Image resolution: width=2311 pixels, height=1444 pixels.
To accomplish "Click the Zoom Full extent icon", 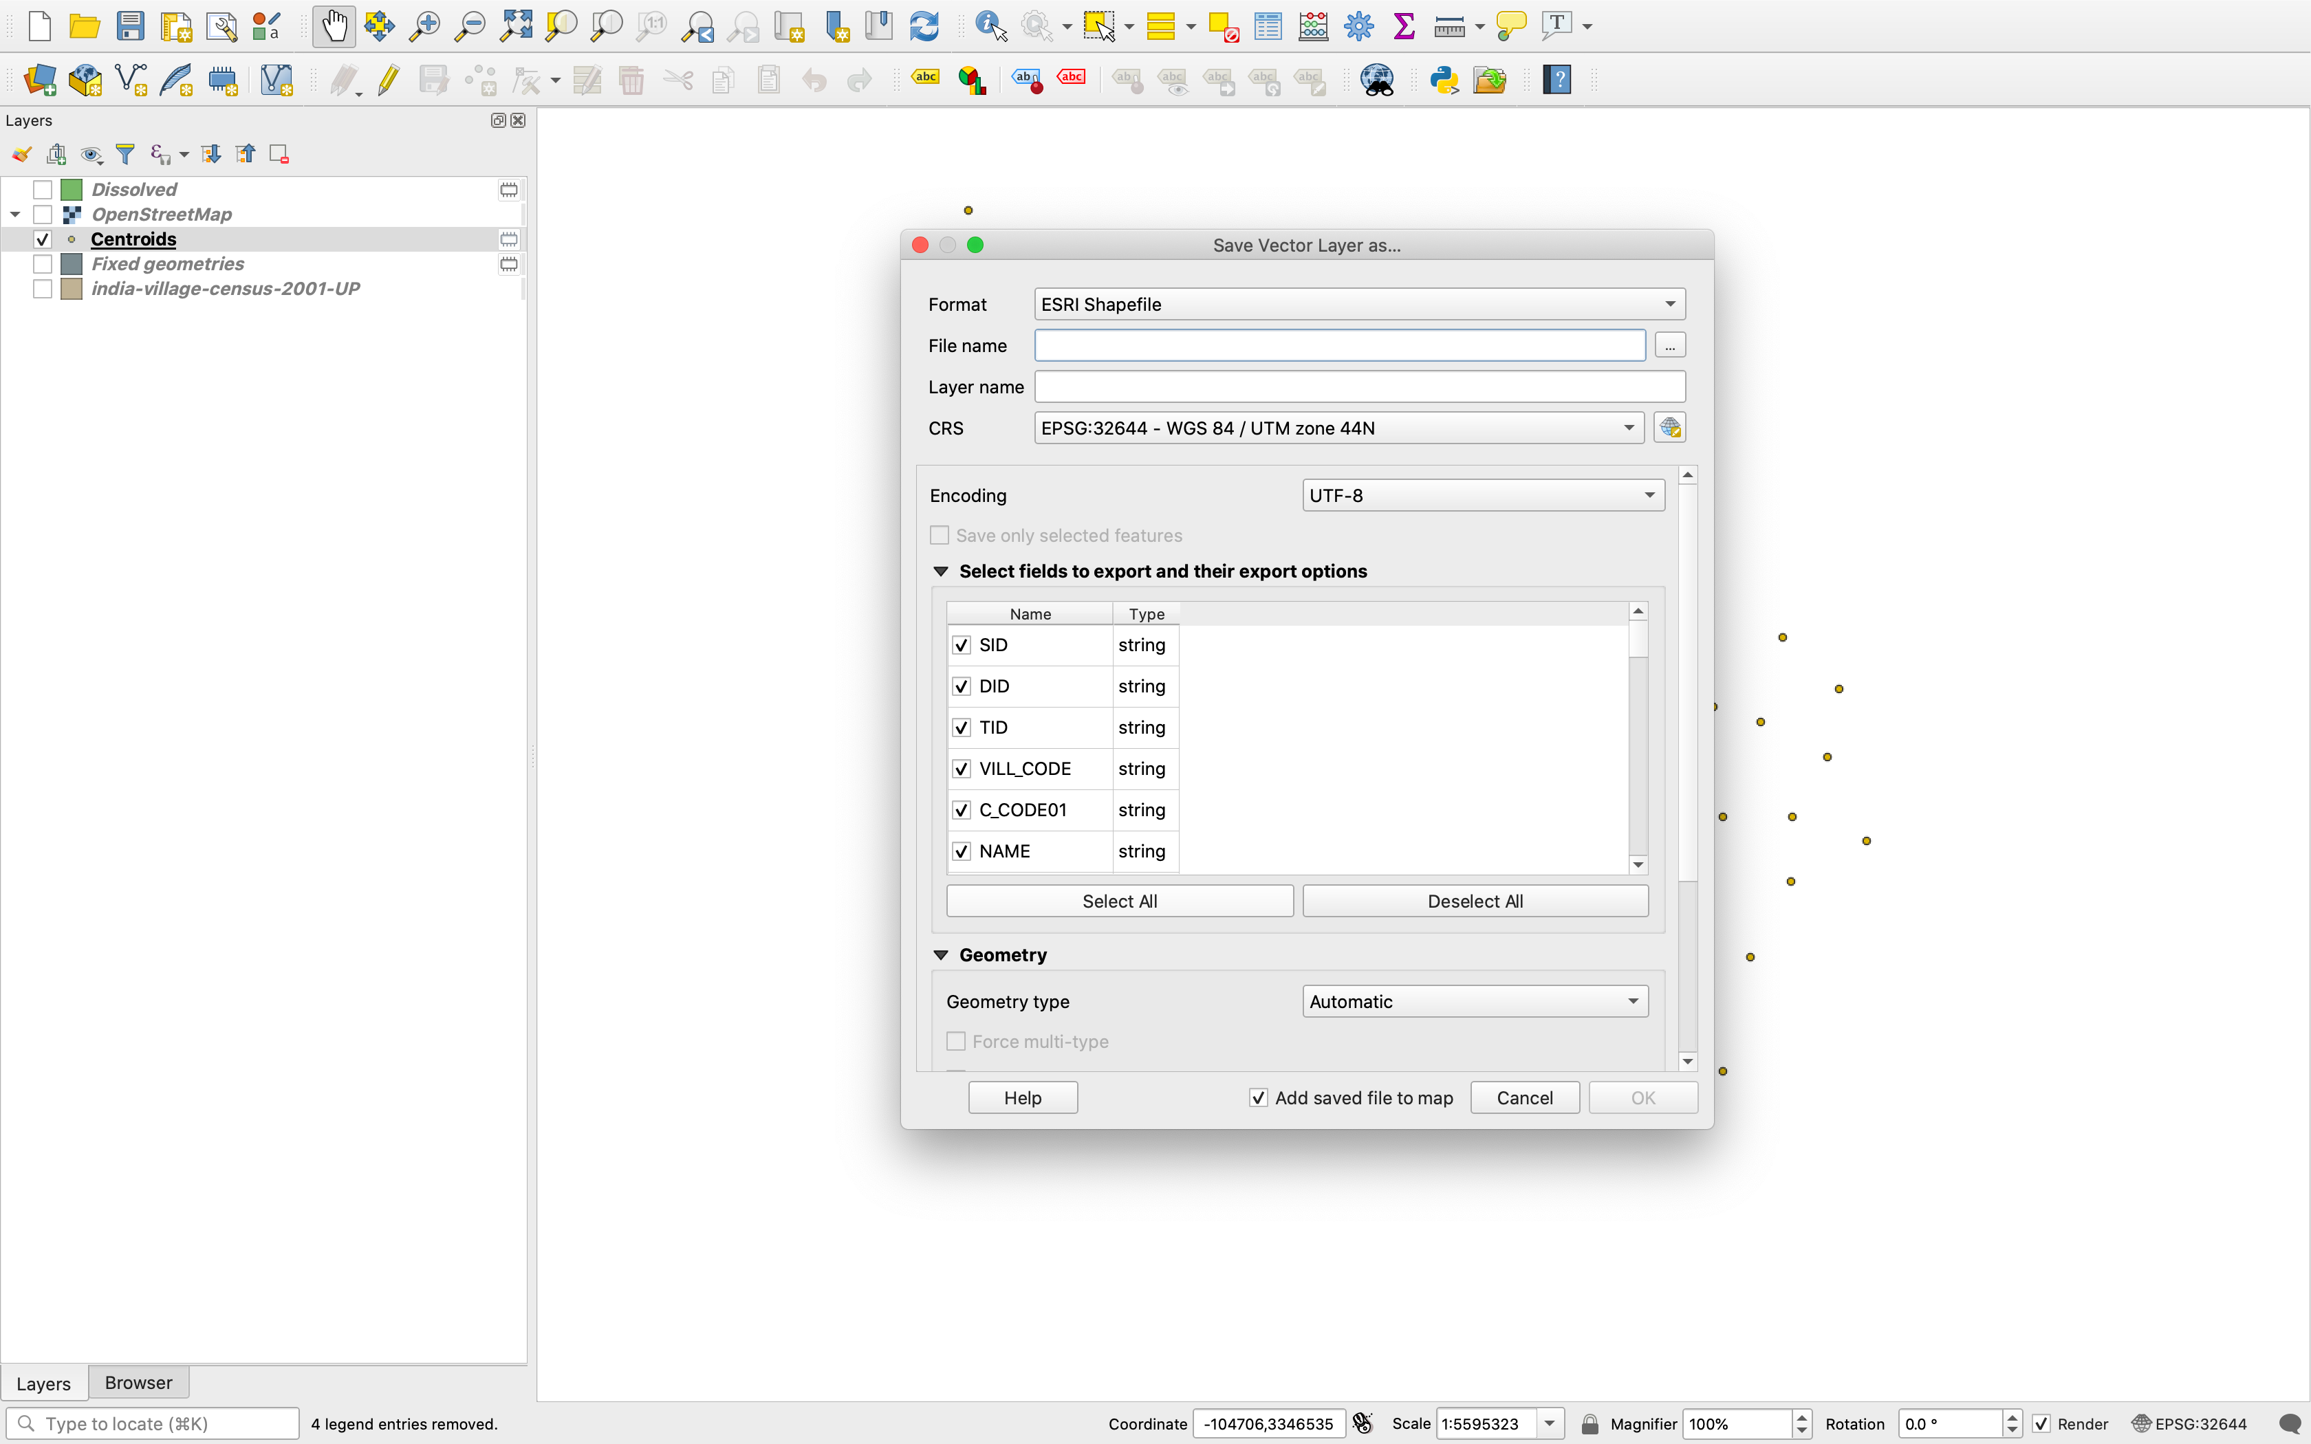I will (x=516, y=26).
